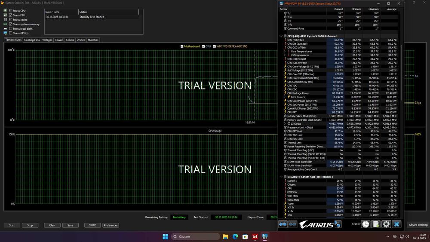The height and width of the screenshot is (242, 430).
Task: Open Windows Start menu
Action: tap(166, 236)
